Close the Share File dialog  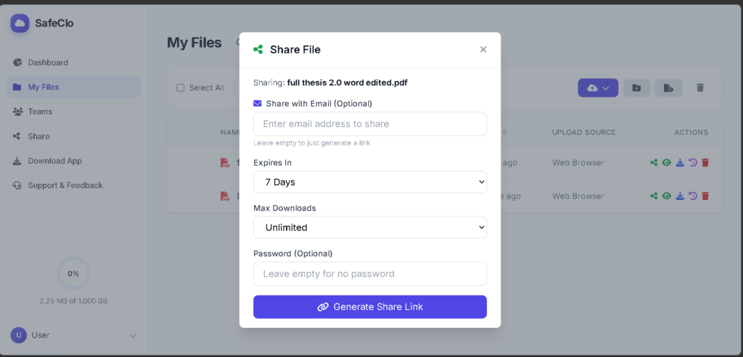(483, 49)
